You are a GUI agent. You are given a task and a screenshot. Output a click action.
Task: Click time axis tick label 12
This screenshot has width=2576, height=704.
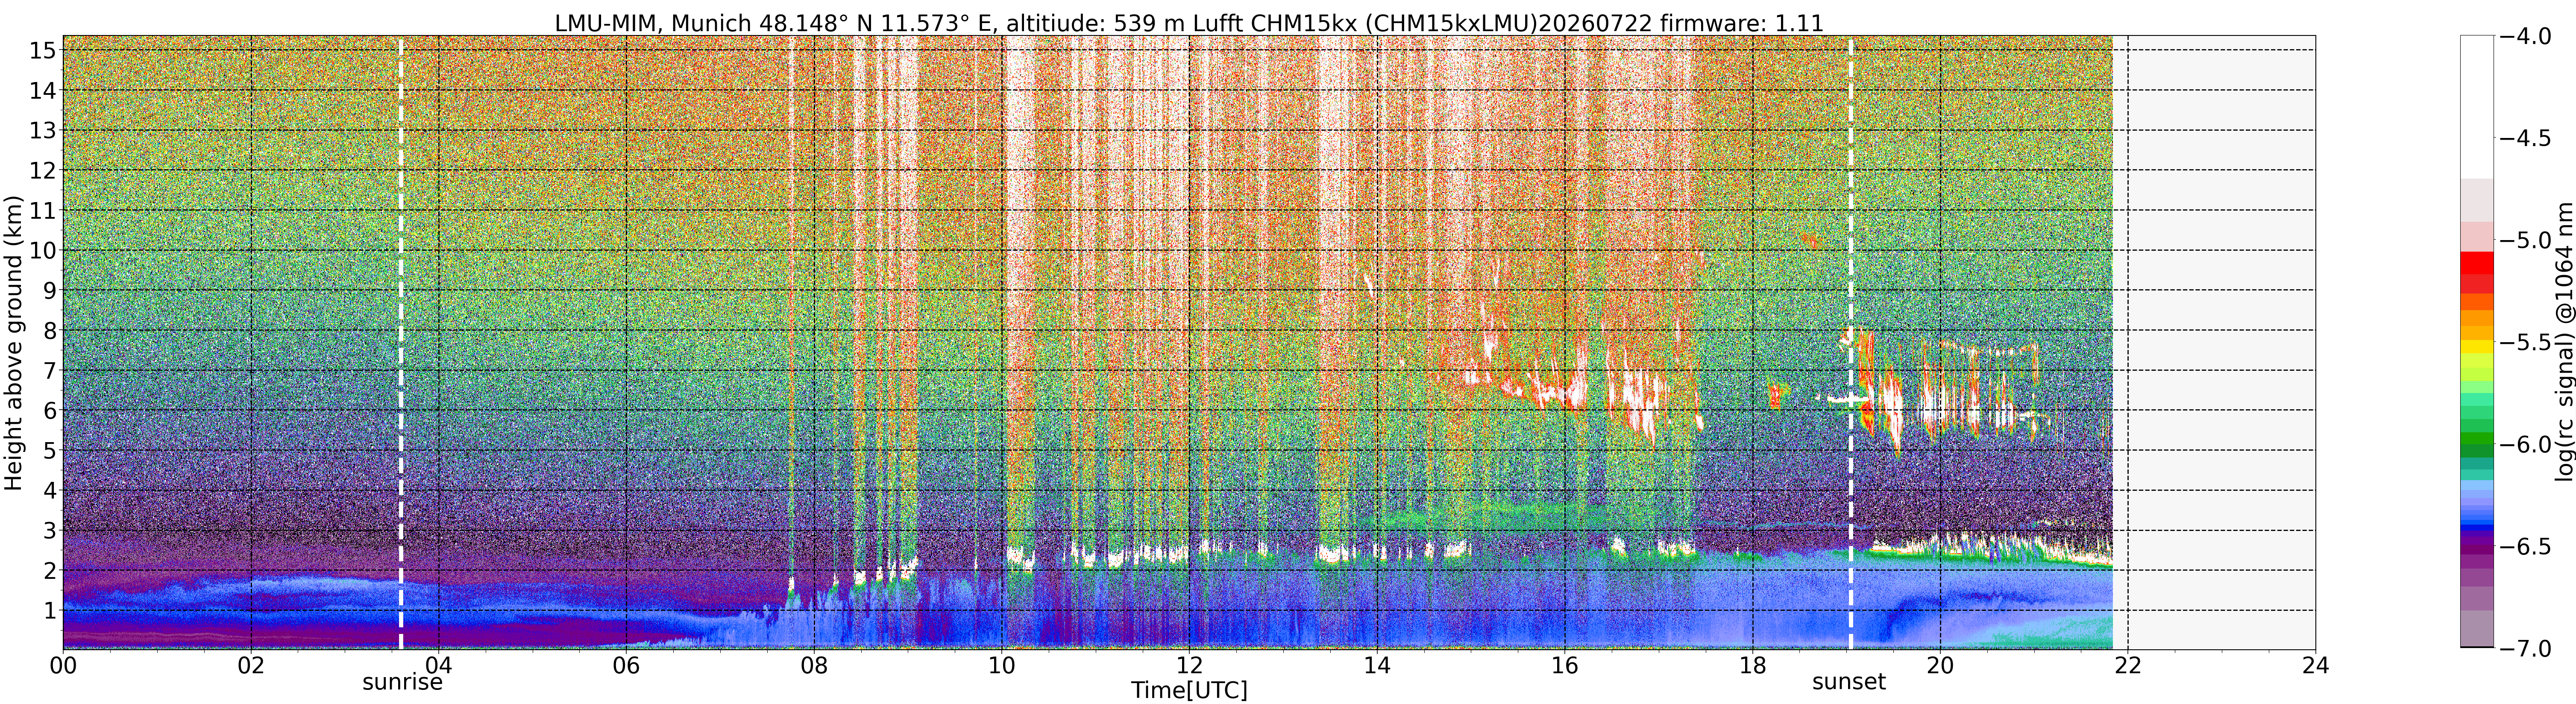(1189, 665)
